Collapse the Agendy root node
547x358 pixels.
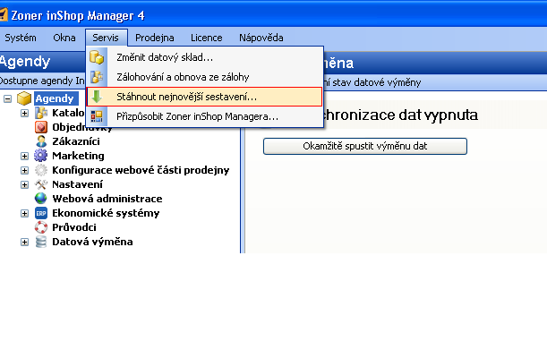pyautogui.click(x=7, y=99)
